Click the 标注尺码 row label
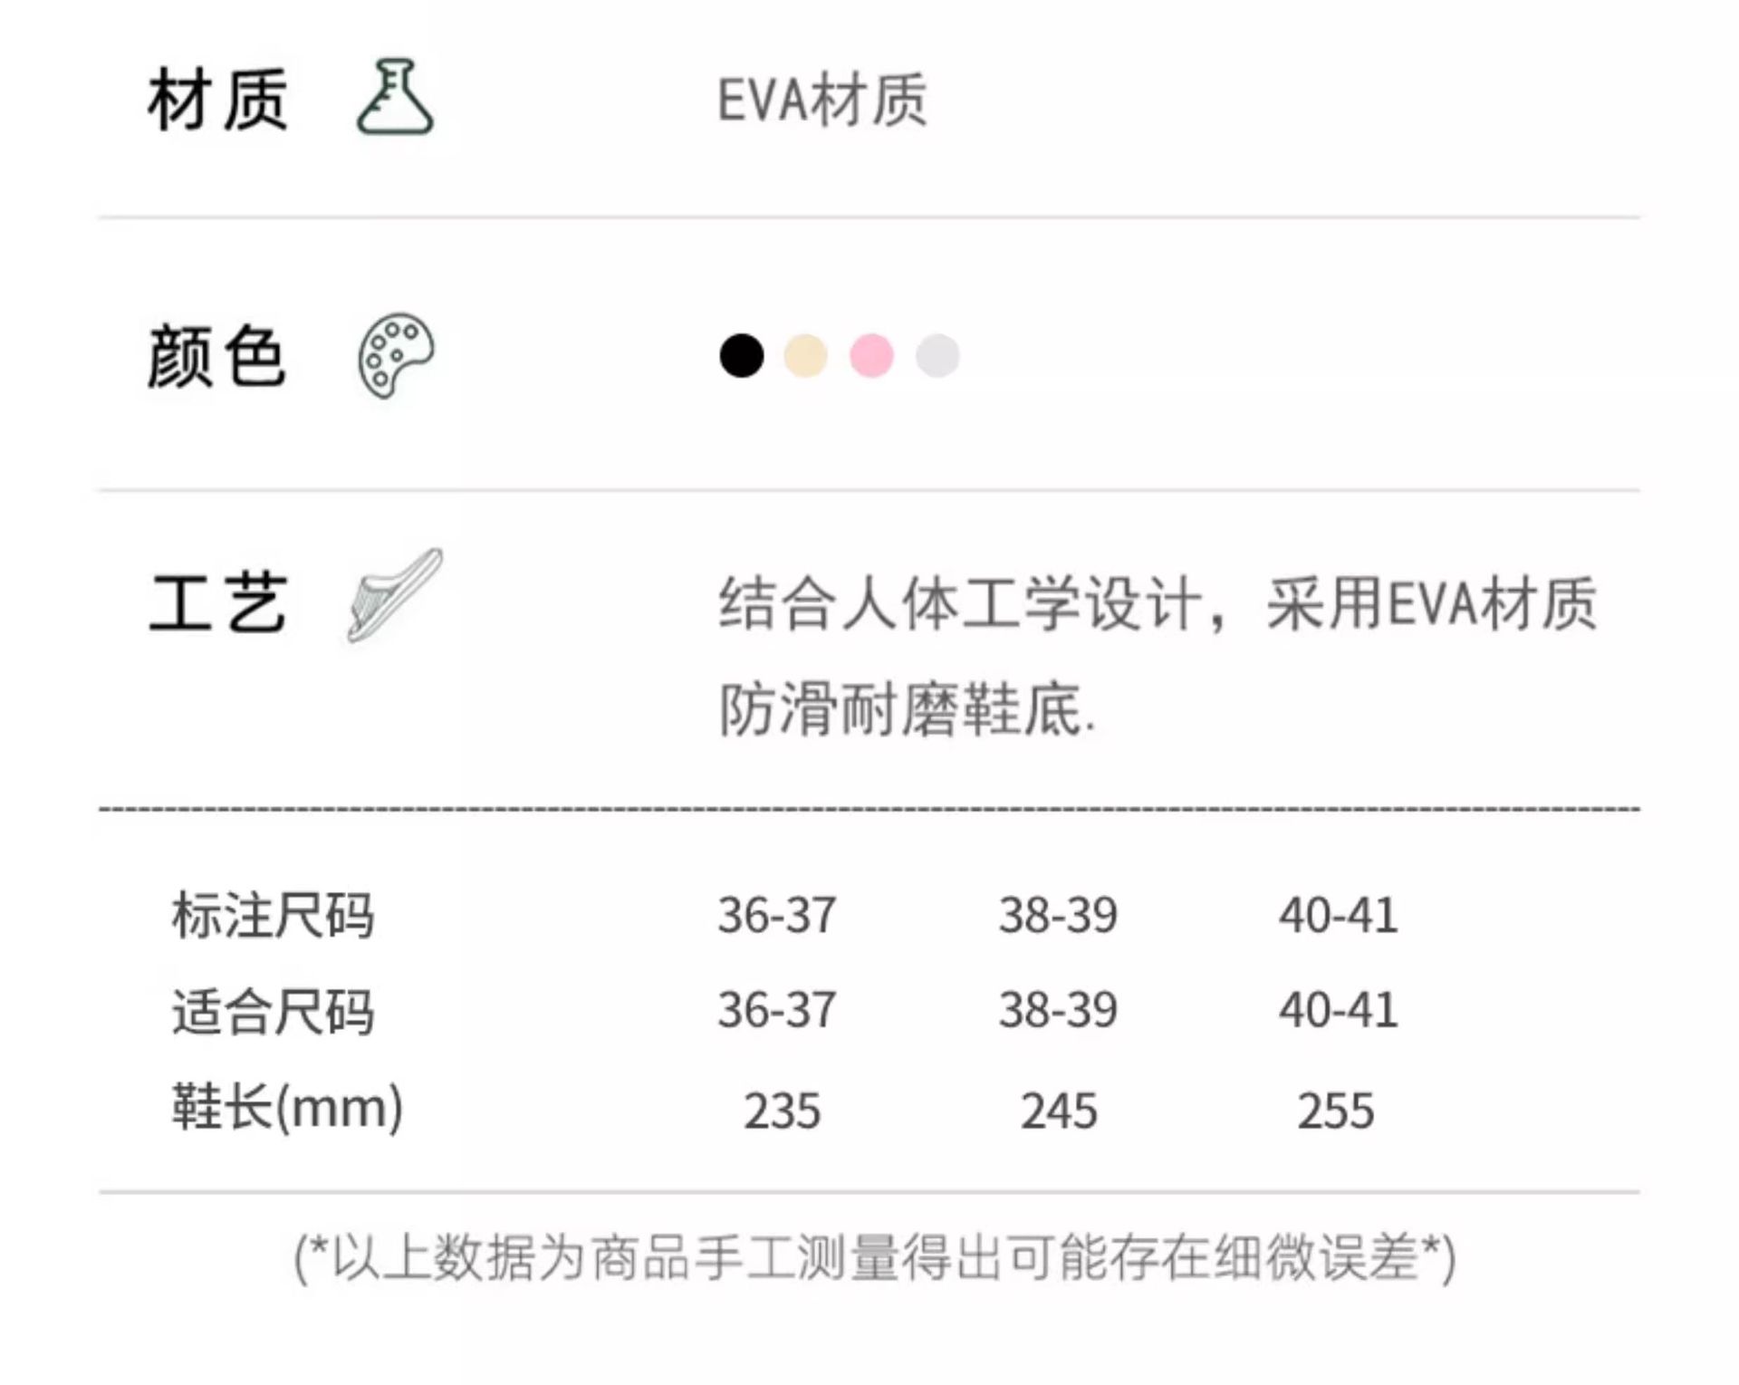The image size is (1739, 1385). click(273, 915)
